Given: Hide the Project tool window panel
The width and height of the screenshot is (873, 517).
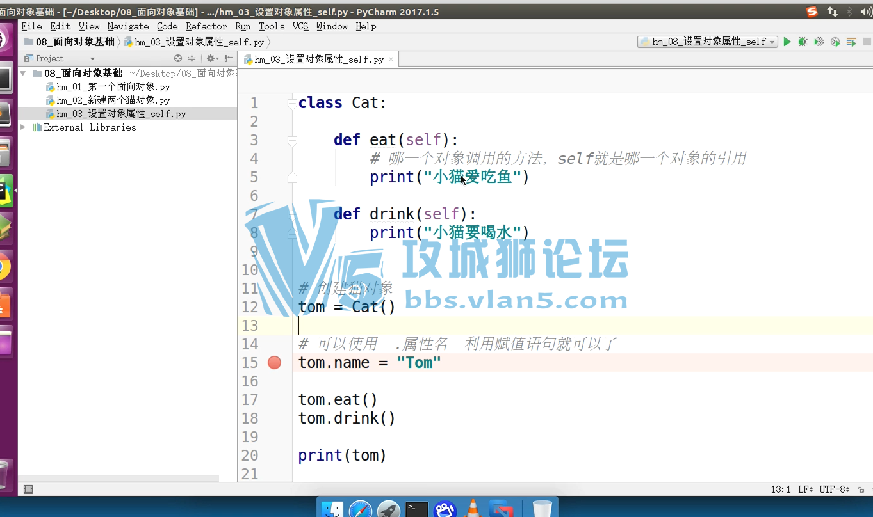Looking at the screenshot, I should coord(229,58).
